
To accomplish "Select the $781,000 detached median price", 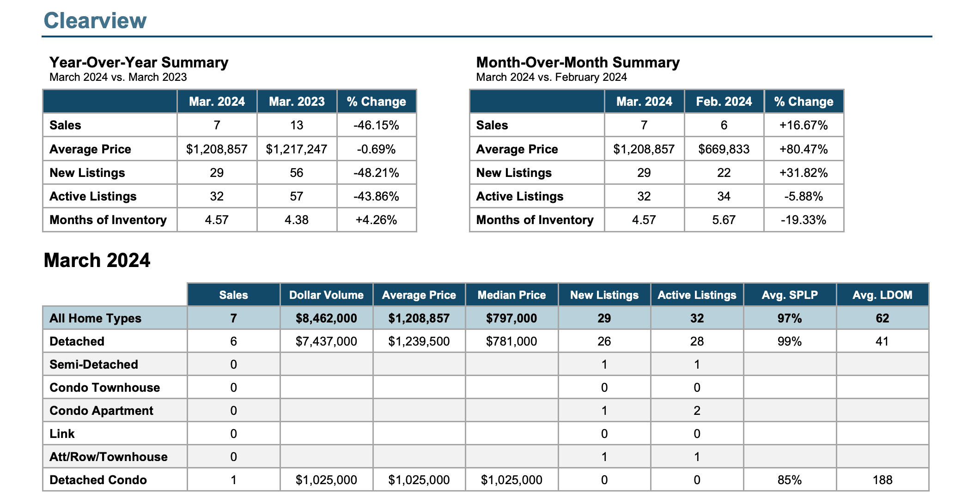I will click(x=511, y=341).
